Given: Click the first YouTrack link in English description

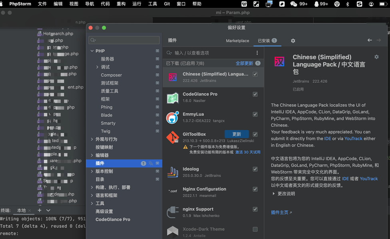Looking at the screenshot, I should (353, 139).
